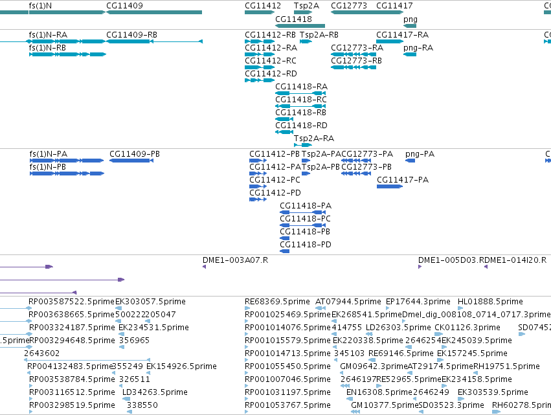Select the CG12773 gene label

[349, 6]
